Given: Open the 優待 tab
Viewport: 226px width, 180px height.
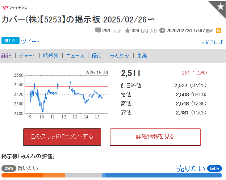Looking at the screenshot, I should (x=97, y=56).
